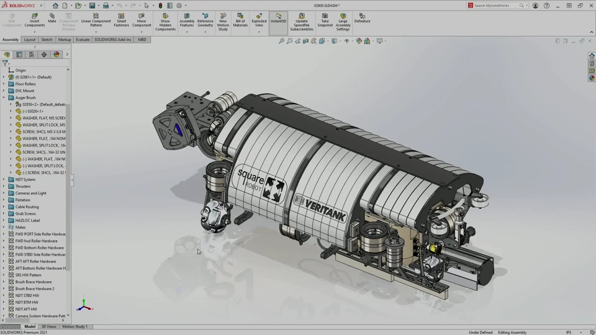Screen dimensions: 596x335
Task: Open DimXpertManager crosshair tab
Action: coord(44,55)
